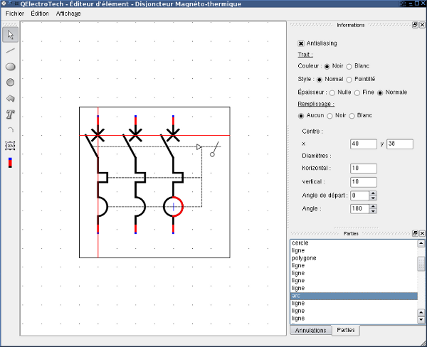427x347 pixels.
Task: Switch to the Annulations tab
Action: pyautogui.click(x=311, y=331)
